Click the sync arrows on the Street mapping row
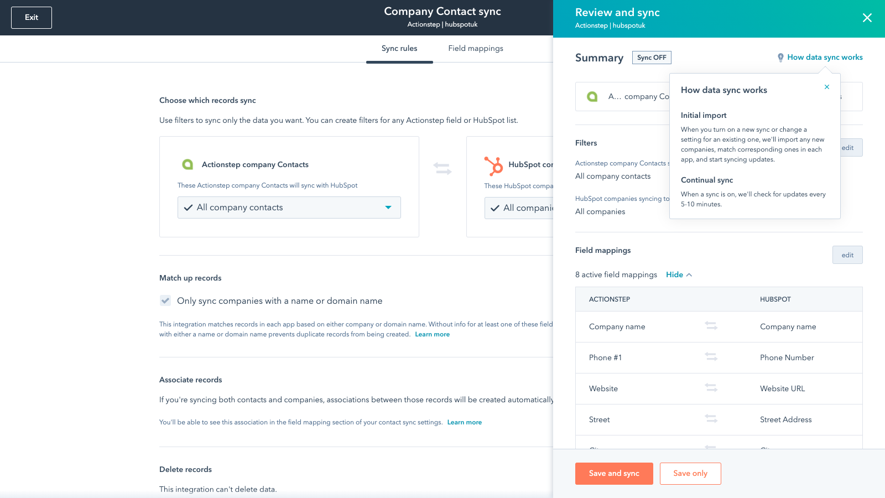885x498 pixels. tap(711, 419)
